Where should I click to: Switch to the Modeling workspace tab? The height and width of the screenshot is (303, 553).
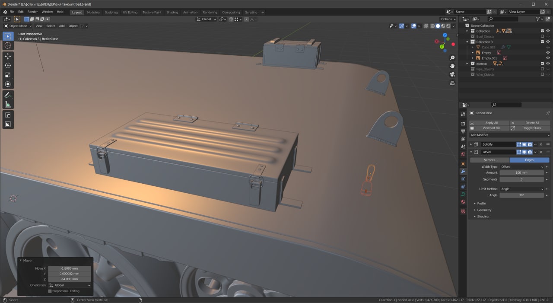93,12
